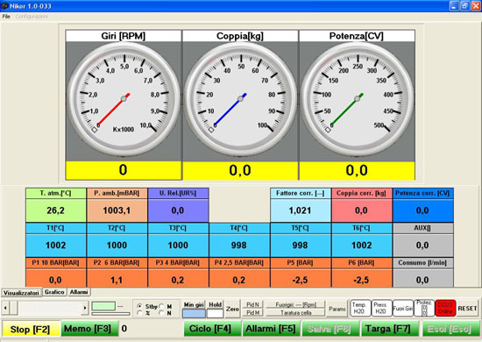This screenshot has height=342, width=482.
Task: Click the RESET button
Action: [467, 308]
